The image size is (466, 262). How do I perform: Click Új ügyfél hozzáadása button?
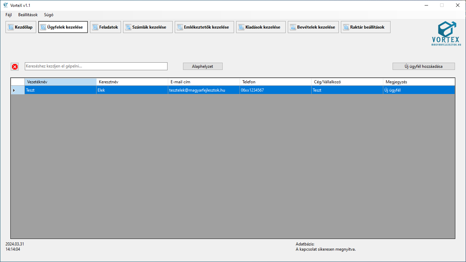pyautogui.click(x=423, y=66)
